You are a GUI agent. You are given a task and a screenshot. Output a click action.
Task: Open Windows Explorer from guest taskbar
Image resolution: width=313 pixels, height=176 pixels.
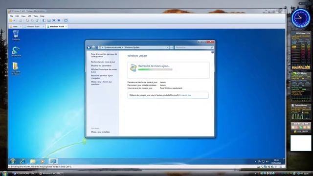33,161
